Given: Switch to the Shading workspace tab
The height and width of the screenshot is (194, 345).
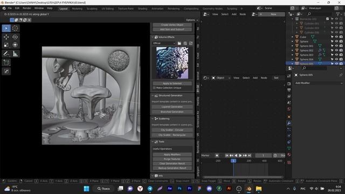Looking at the screenshot, I should (x=142, y=9).
